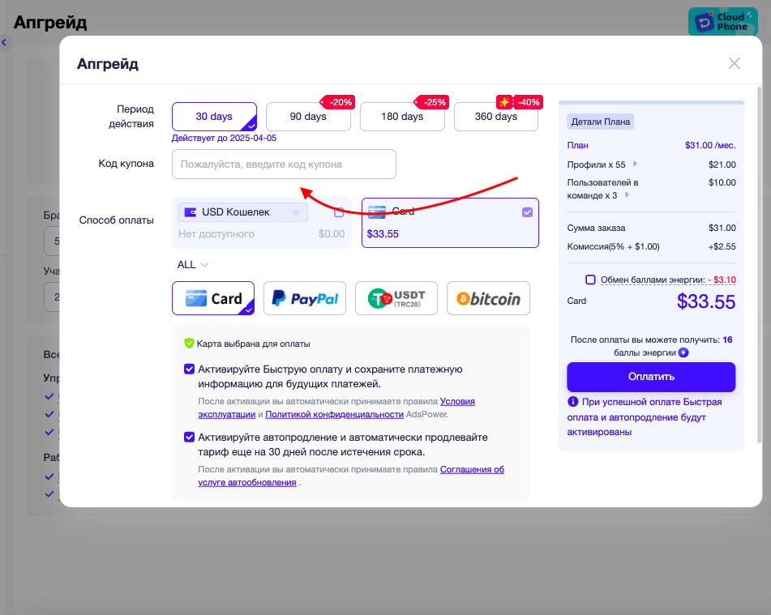Expand Пользователей в команде x 3 arrow
The height and width of the screenshot is (615, 771).
click(x=627, y=194)
